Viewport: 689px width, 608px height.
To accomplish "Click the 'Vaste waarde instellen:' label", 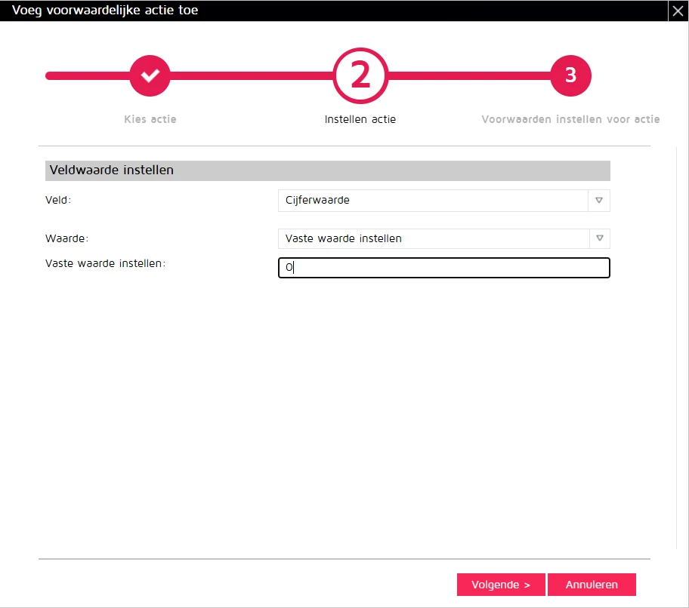I will 106,263.
